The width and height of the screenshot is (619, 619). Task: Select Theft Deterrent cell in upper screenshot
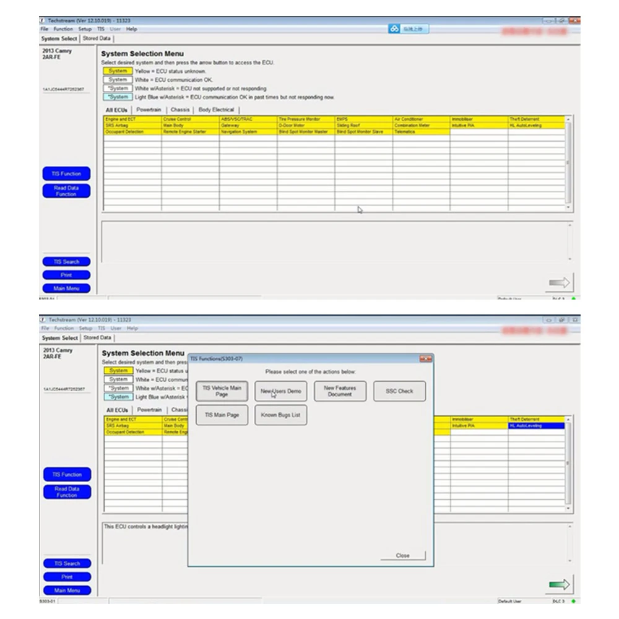pos(537,119)
